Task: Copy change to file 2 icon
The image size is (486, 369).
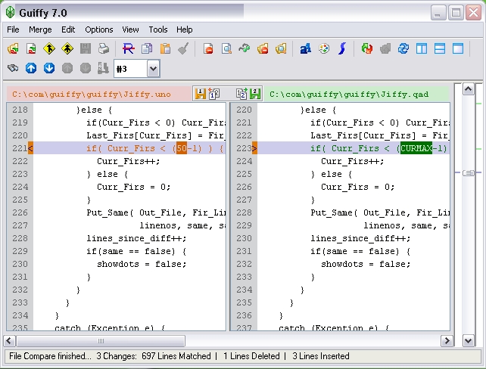Action: pos(241,94)
